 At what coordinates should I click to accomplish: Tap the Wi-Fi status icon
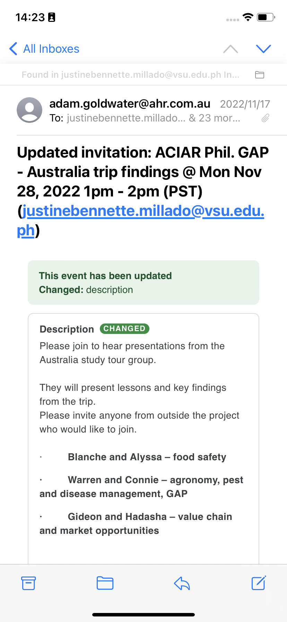(248, 17)
